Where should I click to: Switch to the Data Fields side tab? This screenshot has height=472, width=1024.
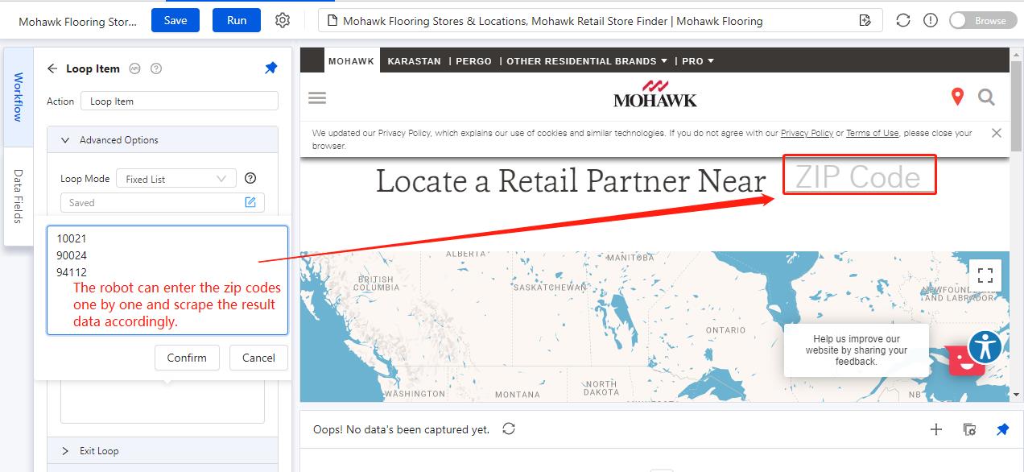[x=18, y=196]
